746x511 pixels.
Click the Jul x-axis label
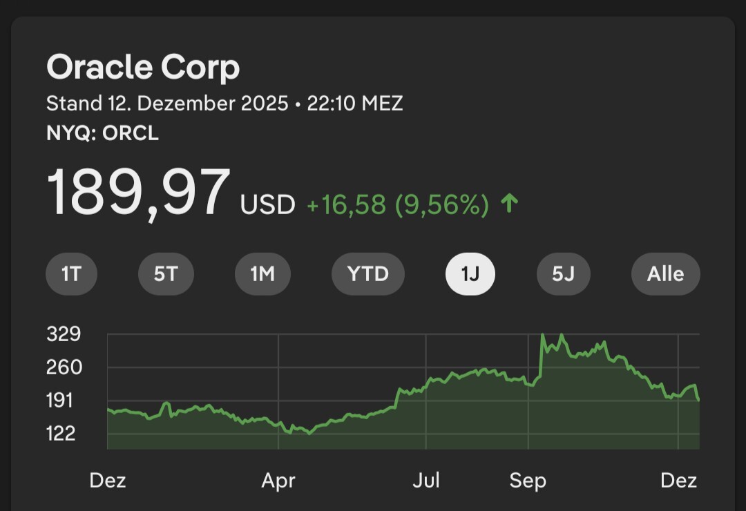click(x=426, y=481)
